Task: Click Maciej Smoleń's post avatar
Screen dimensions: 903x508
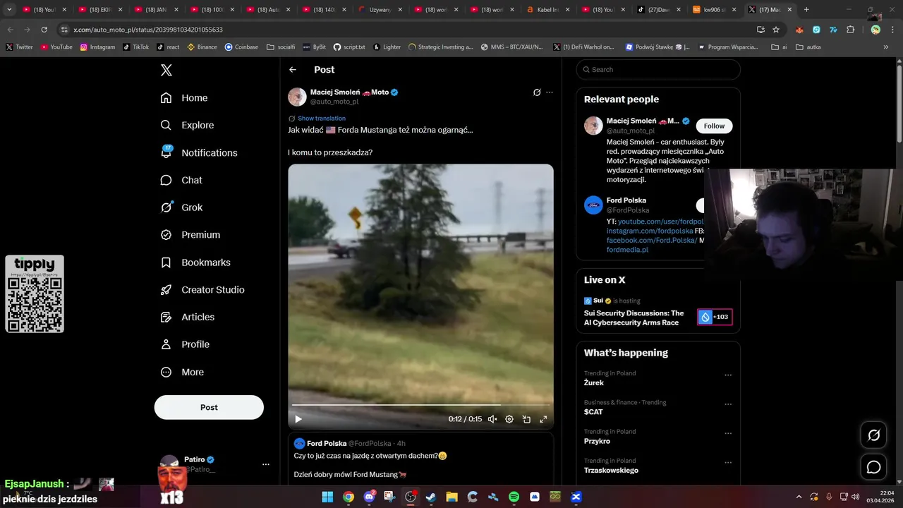Action: point(297,97)
